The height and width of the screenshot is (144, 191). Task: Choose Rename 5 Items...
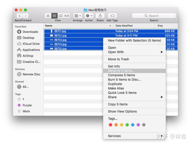134,71
